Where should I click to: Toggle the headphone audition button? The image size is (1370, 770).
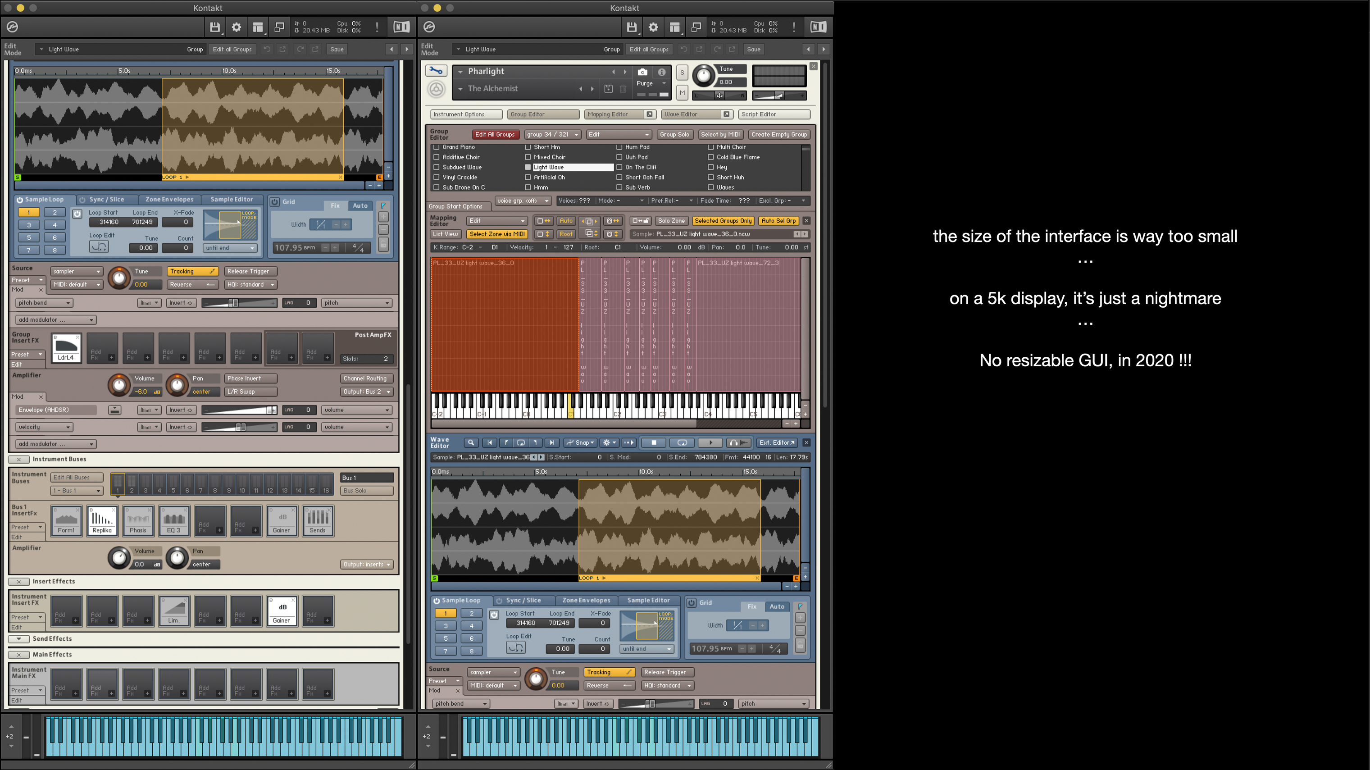[x=734, y=442]
